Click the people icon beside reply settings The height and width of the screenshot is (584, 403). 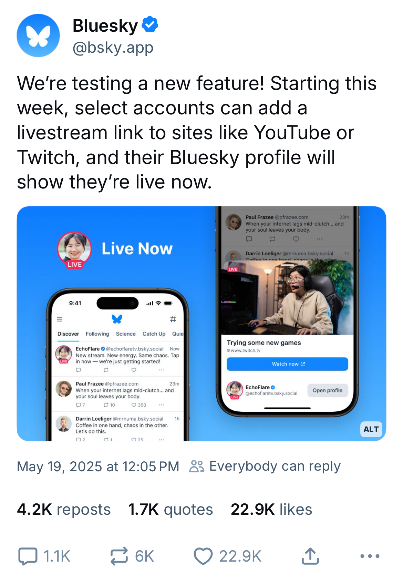tap(197, 466)
